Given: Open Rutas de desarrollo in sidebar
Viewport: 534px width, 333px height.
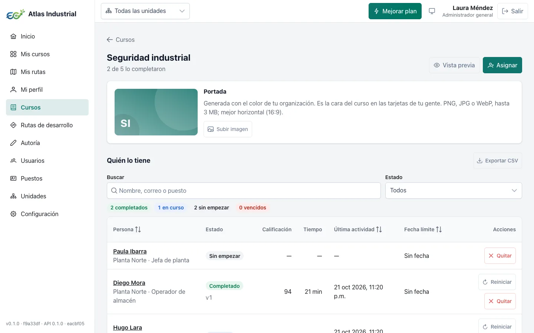Looking at the screenshot, I should coord(47,125).
